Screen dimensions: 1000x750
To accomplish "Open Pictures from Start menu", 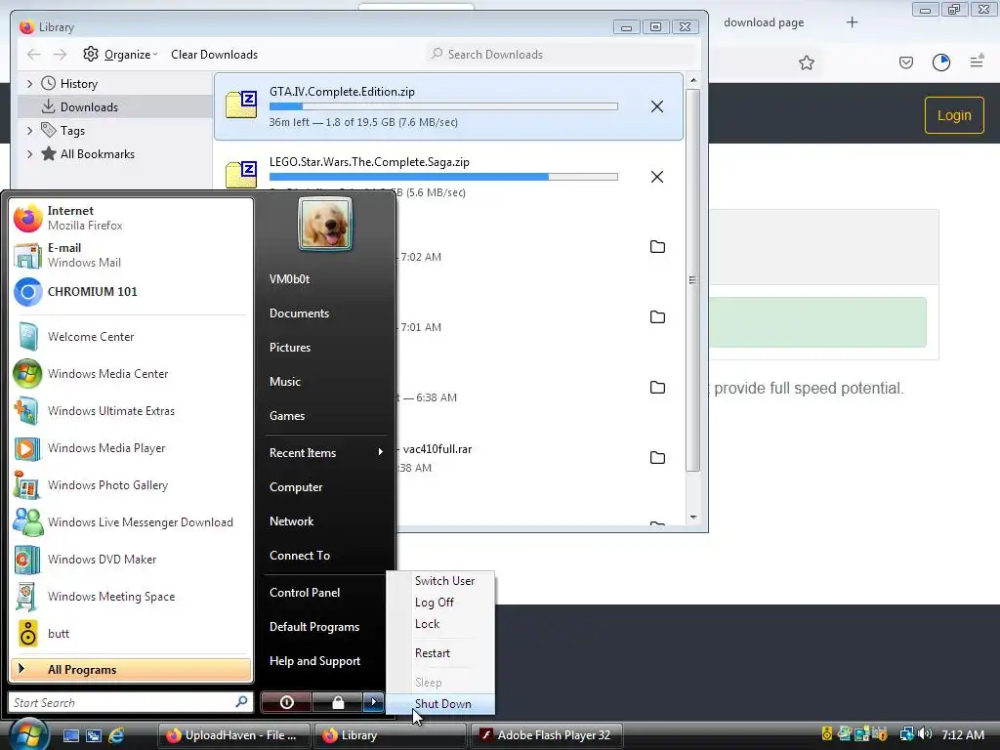I will (x=289, y=348).
